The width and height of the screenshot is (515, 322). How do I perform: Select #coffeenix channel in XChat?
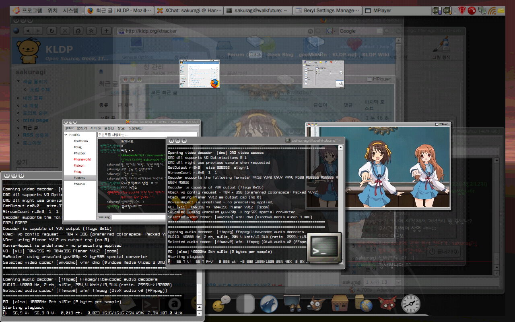[x=81, y=141]
